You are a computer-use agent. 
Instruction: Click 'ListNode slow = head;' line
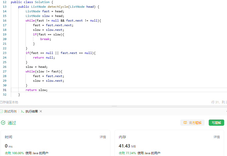tap(45, 16)
